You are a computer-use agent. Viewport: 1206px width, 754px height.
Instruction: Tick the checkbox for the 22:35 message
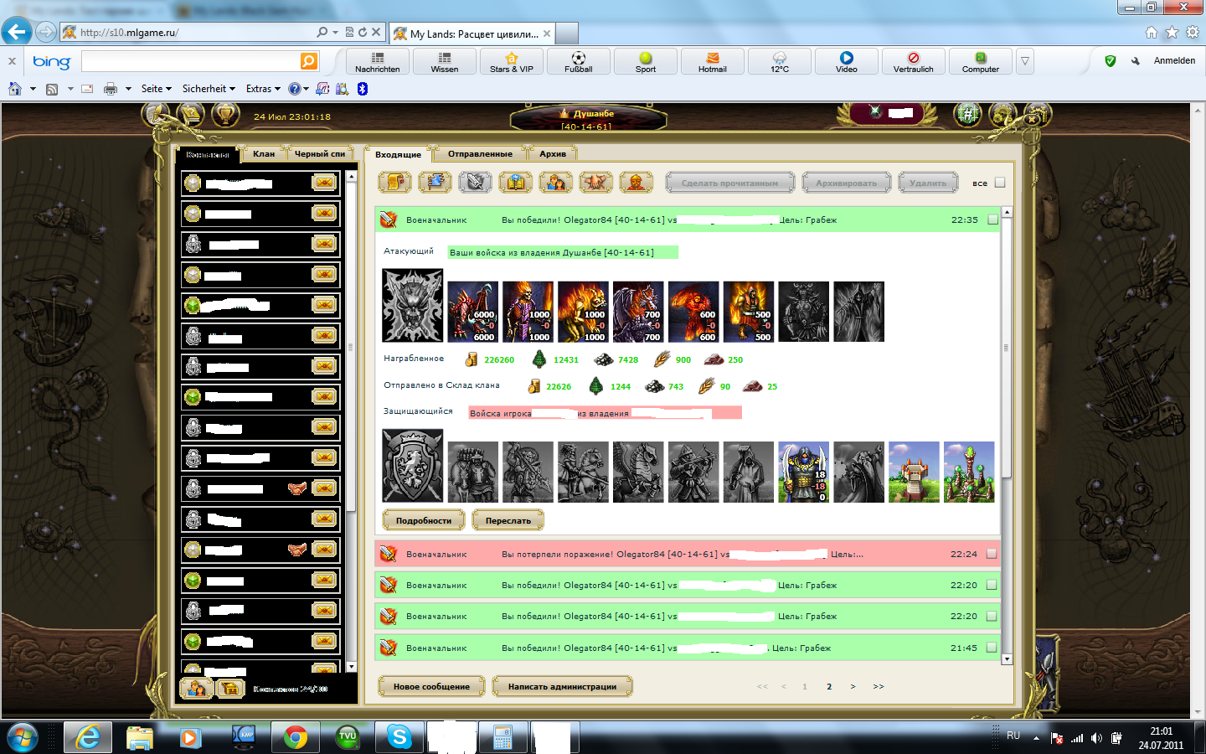(x=992, y=219)
